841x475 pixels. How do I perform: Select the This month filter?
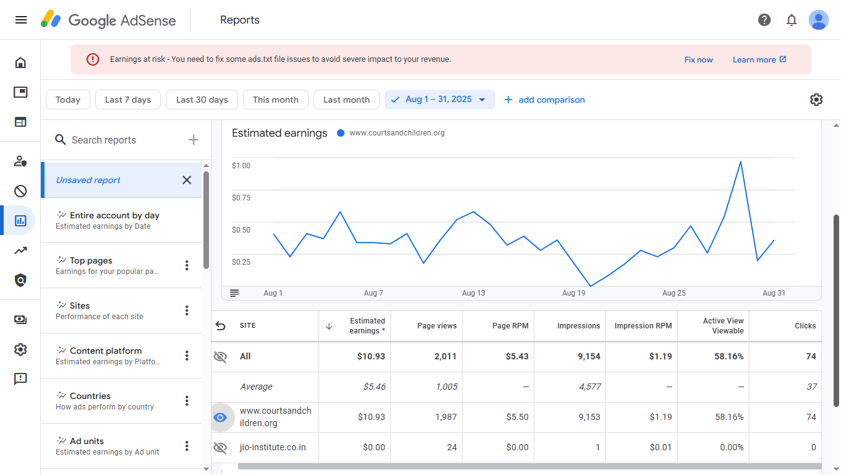pyautogui.click(x=276, y=100)
